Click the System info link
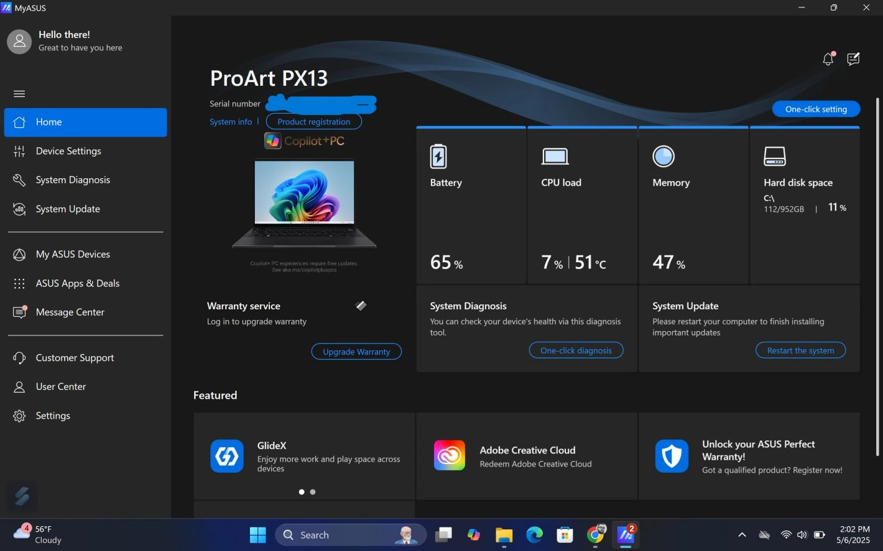Image resolution: width=883 pixels, height=551 pixels. 231,122
